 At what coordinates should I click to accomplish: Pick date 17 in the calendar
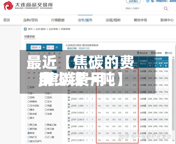[x=29, y=73]
